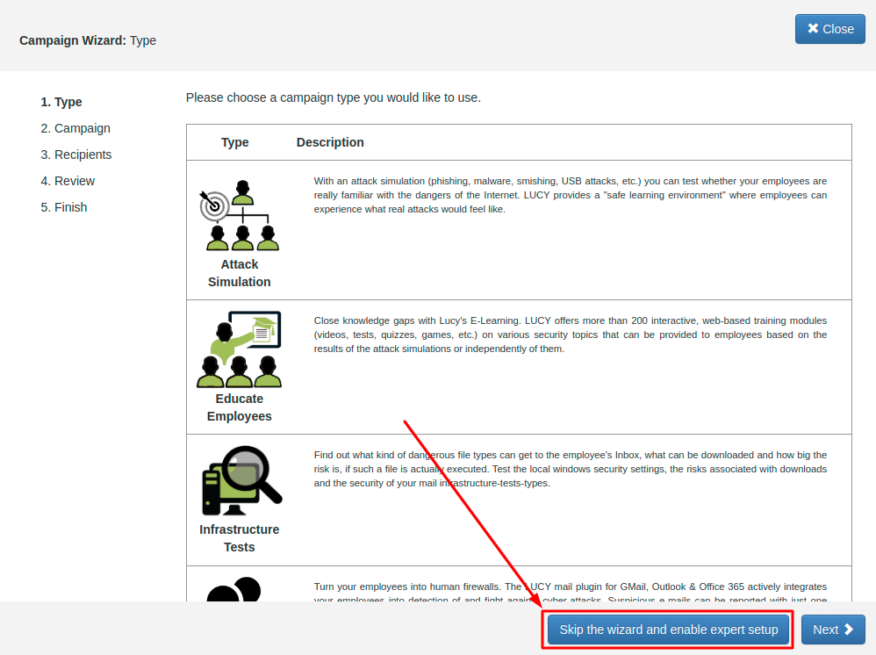Go to step 1. Type
The image size is (876, 655).
point(61,102)
